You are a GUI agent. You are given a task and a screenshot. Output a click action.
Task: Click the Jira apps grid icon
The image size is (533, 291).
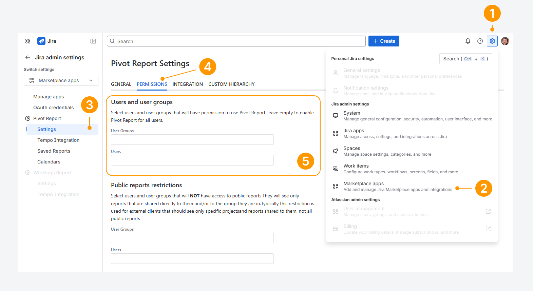336,133
